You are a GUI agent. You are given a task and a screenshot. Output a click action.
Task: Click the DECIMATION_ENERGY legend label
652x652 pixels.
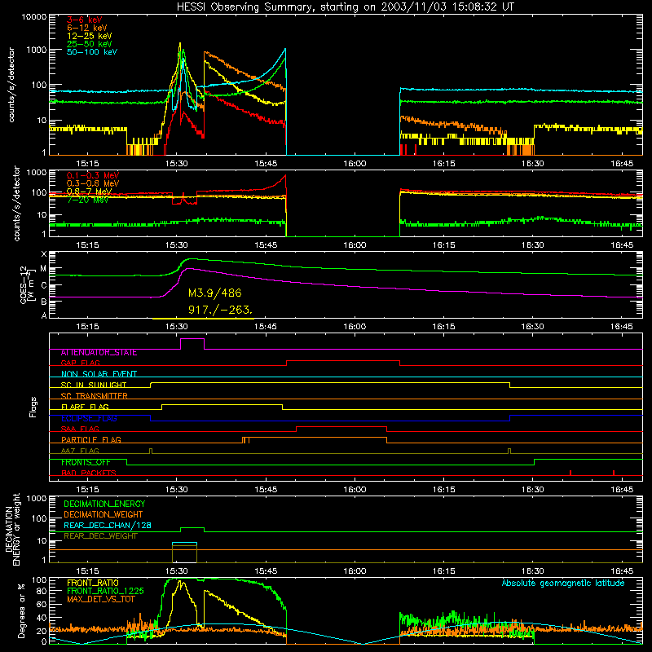[x=104, y=504]
